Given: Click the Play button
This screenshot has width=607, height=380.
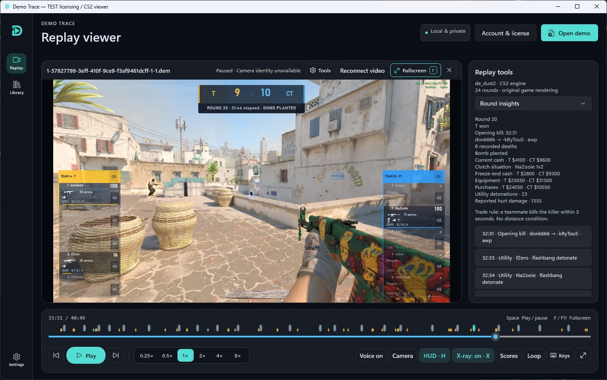Looking at the screenshot, I should (86, 355).
